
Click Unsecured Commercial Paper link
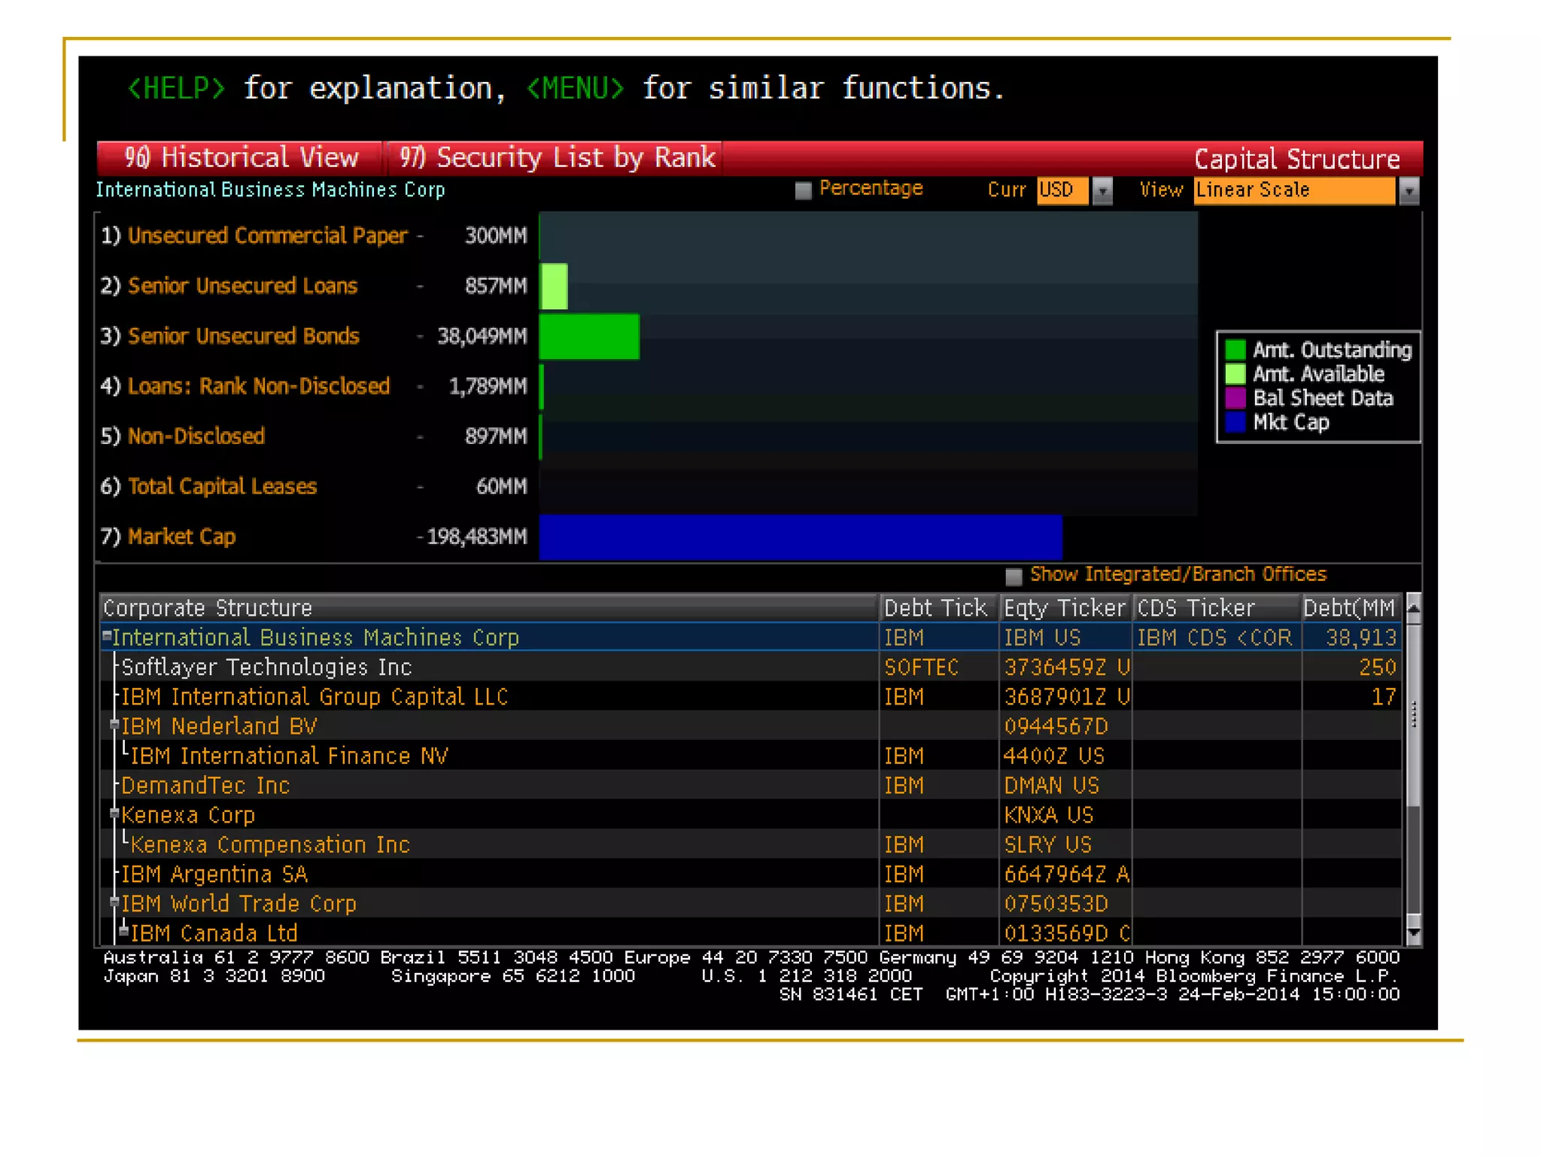pyautogui.click(x=267, y=236)
